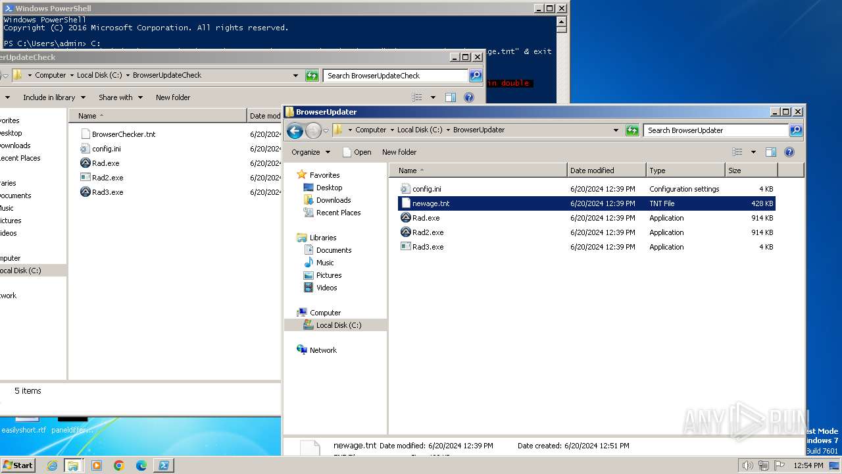Toggle preview pane in BrowserUpdateCheck window
Image resolution: width=842 pixels, height=474 pixels.
coord(451,97)
